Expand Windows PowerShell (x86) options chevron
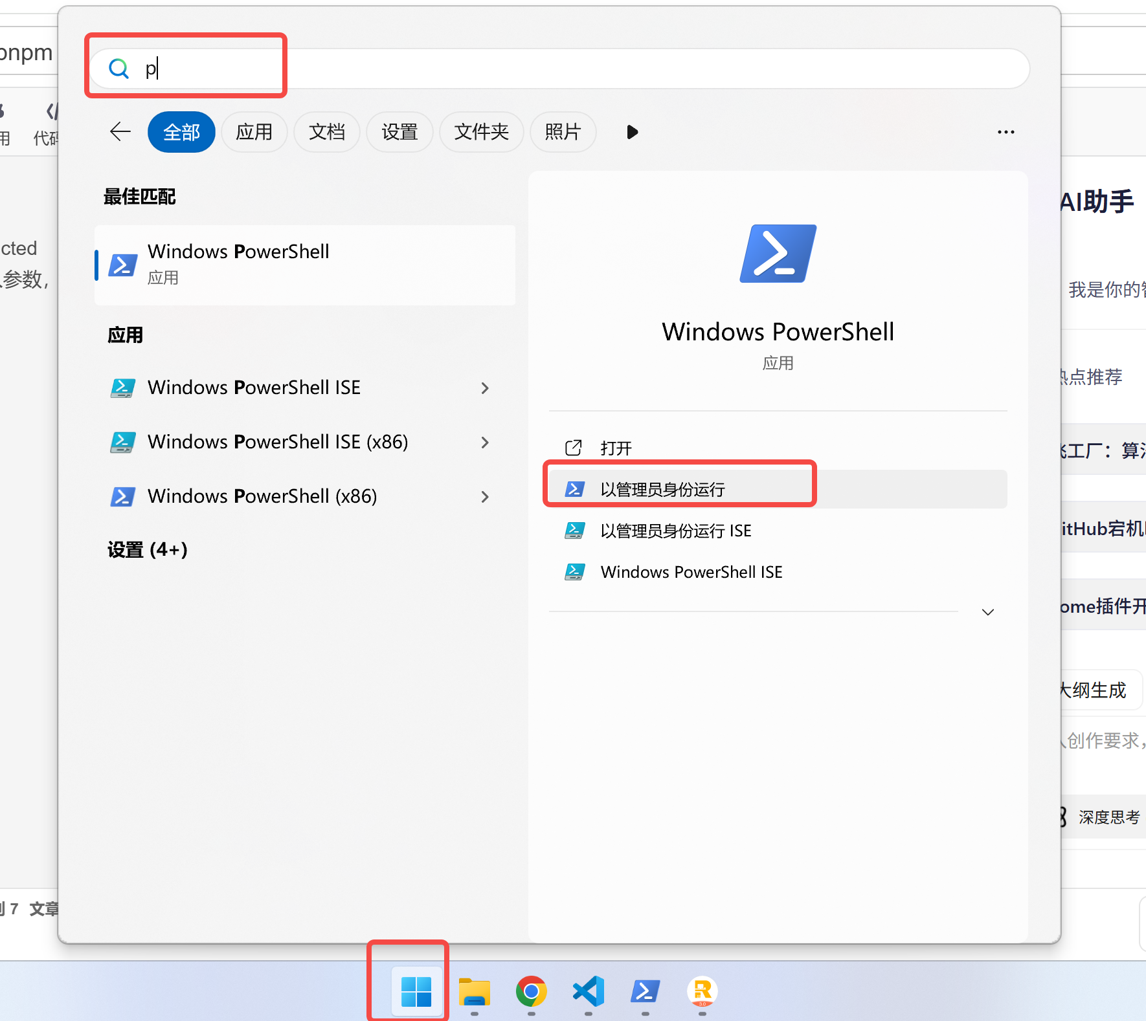This screenshot has height=1021, width=1146. 485,497
